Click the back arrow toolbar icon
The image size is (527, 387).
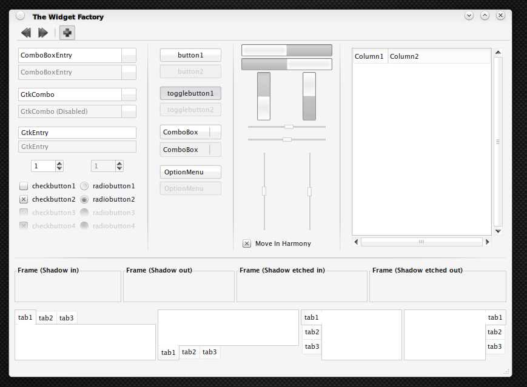tap(26, 33)
